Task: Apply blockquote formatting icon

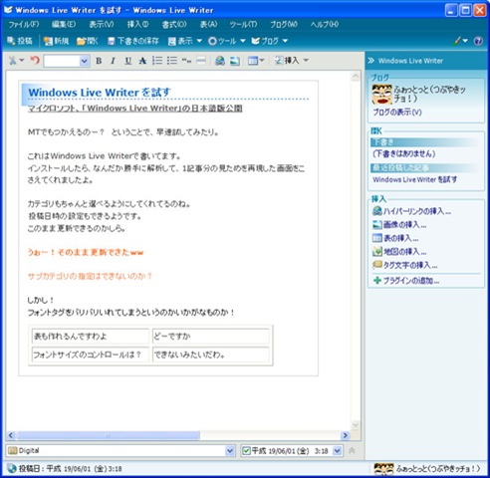Action: click(x=186, y=61)
